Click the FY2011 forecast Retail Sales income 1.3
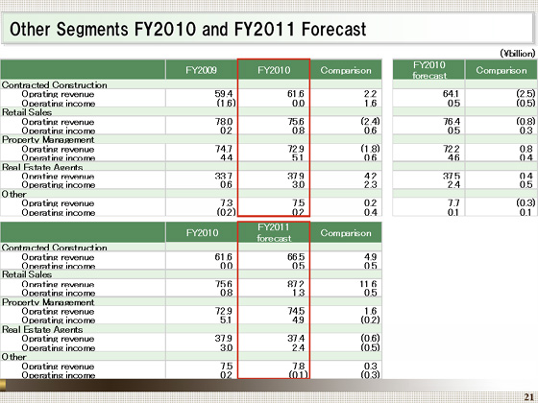This screenshot has height=403, width=538. click(x=299, y=293)
